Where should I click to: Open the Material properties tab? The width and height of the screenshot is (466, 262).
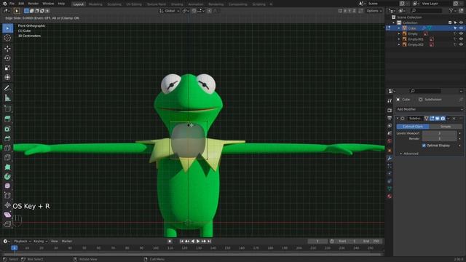(x=390, y=196)
